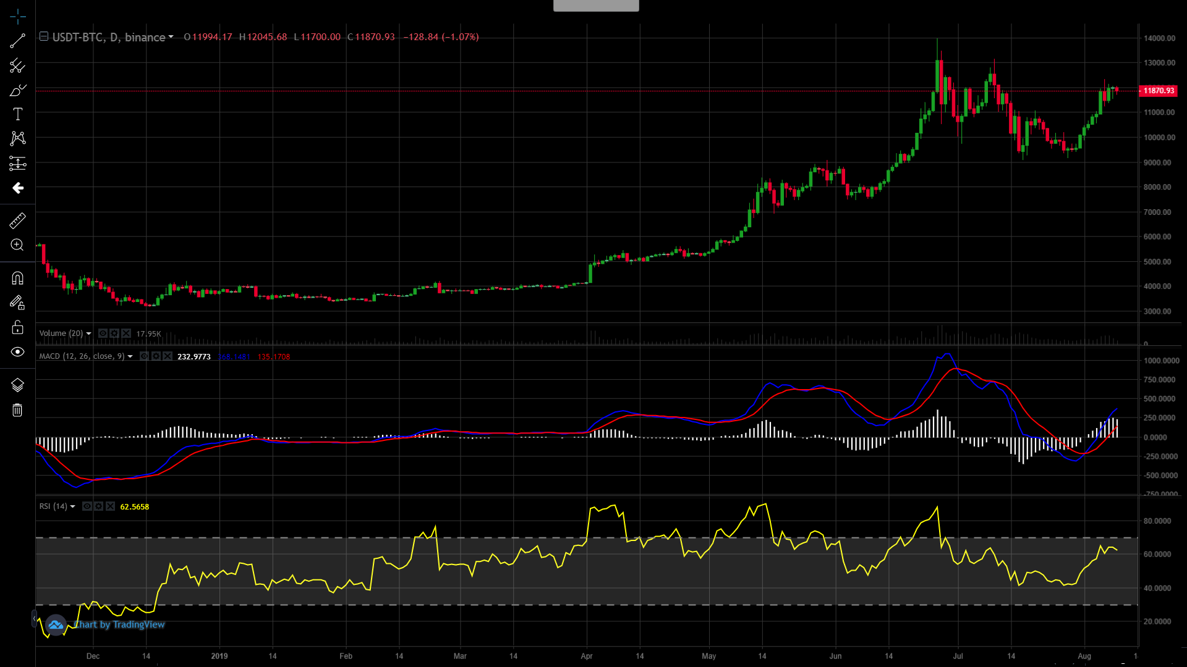Select the ruler measure tool
Screen dimensions: 1187x667
tap(17, 220)
